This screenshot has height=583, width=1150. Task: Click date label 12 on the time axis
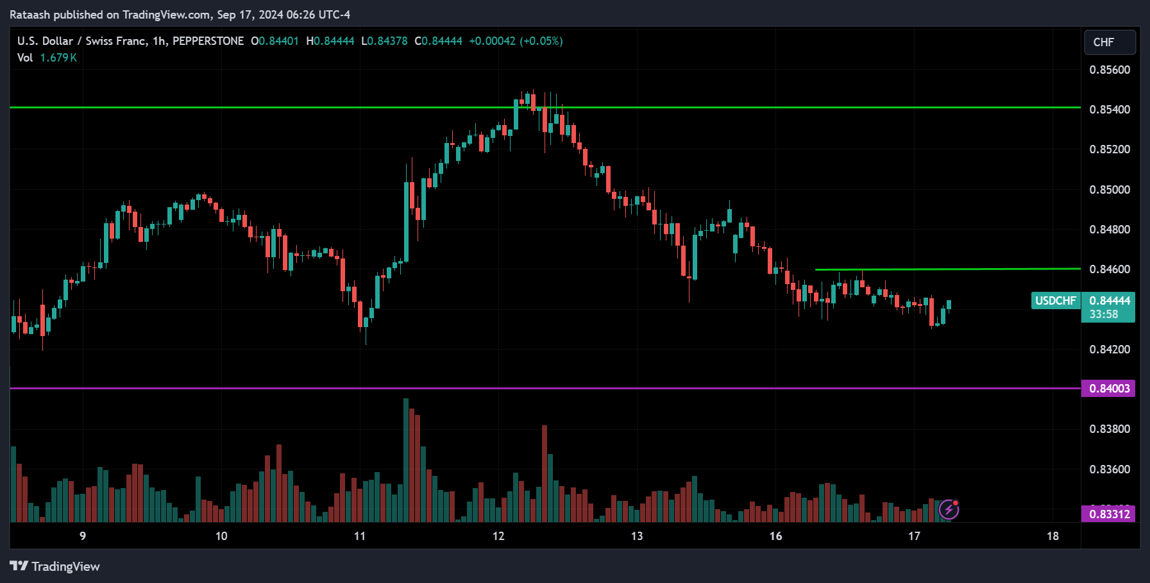click(x=498, y=536)
